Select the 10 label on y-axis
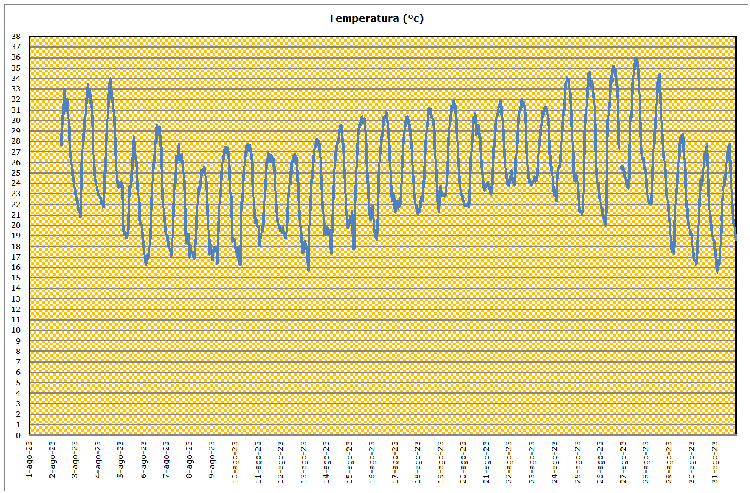Viewport: 750px width, 493px height. point(16,330)
